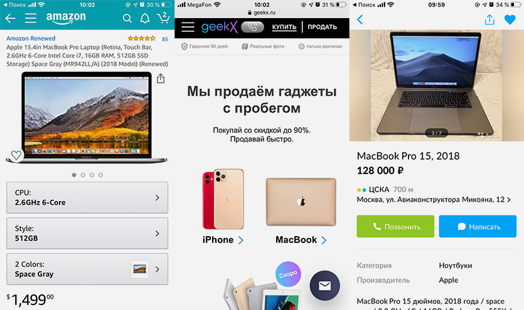Tap the Amazon back arrow
Viewport: 524px width, 310px height.
pyautogui.click(x=11, y=18)
